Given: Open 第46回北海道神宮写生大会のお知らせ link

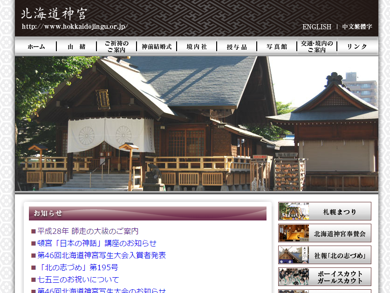Looking at the screenshot, I should click(102, 290).
